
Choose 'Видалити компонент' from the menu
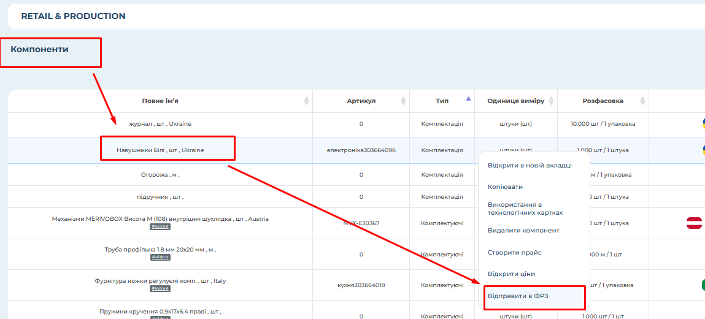[523, 231]
